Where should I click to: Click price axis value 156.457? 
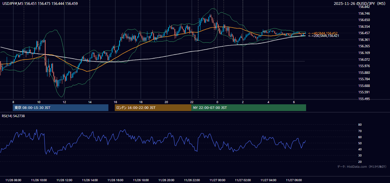364,33
